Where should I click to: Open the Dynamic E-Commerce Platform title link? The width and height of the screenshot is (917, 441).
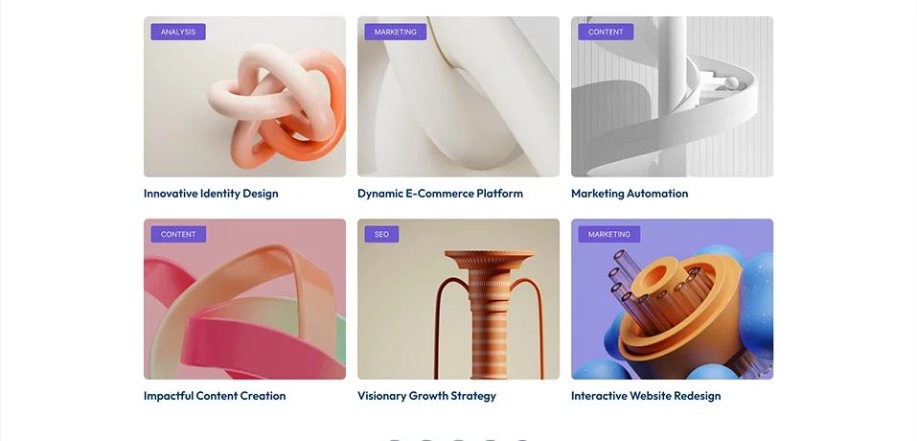[x=440, y=193]
